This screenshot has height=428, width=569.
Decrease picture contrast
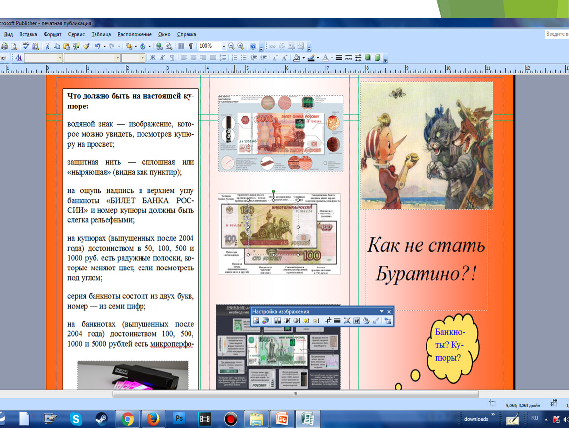[296, 321]
